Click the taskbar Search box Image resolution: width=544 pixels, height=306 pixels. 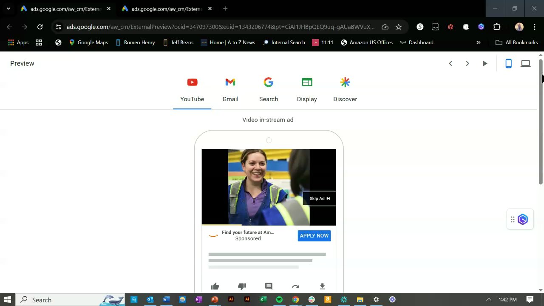tap(70, 300)
